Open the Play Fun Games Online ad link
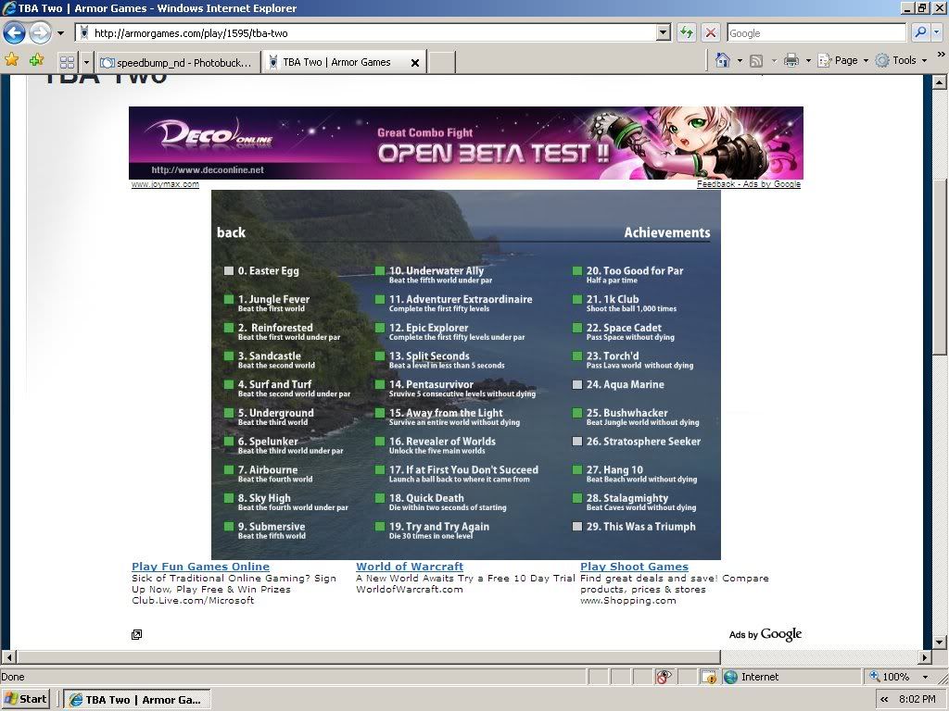Screen dimensions: 949x711 point(200,567)
